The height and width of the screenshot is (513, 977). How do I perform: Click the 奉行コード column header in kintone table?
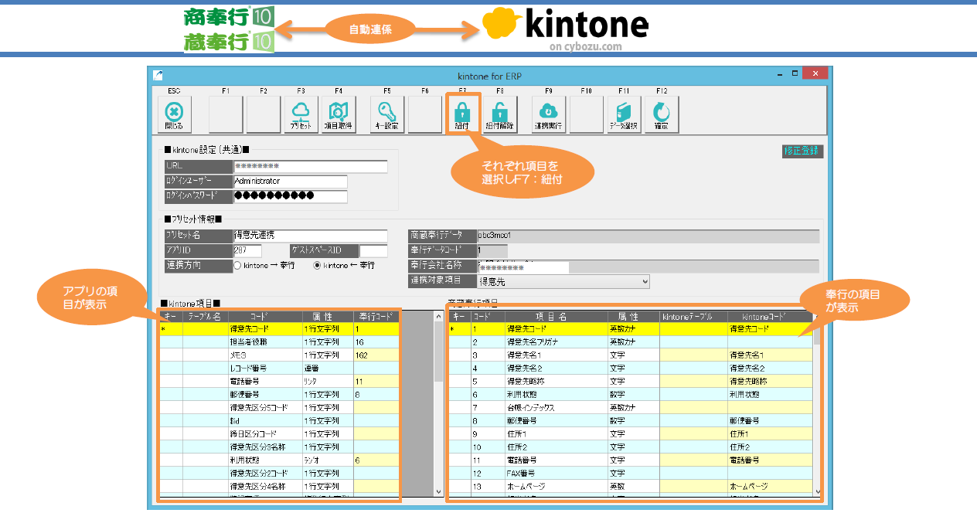pyautogui.click(x=376, y=317)
